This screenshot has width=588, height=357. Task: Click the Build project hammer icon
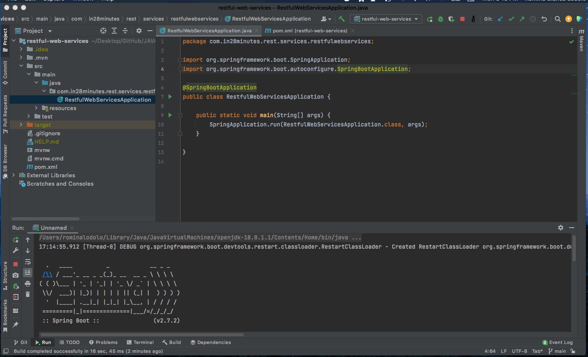tap(342, 19)
